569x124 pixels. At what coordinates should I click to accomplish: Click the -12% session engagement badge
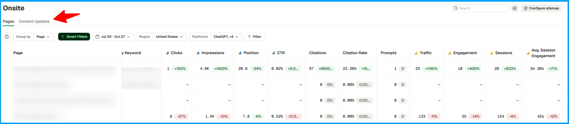[553, 116]
